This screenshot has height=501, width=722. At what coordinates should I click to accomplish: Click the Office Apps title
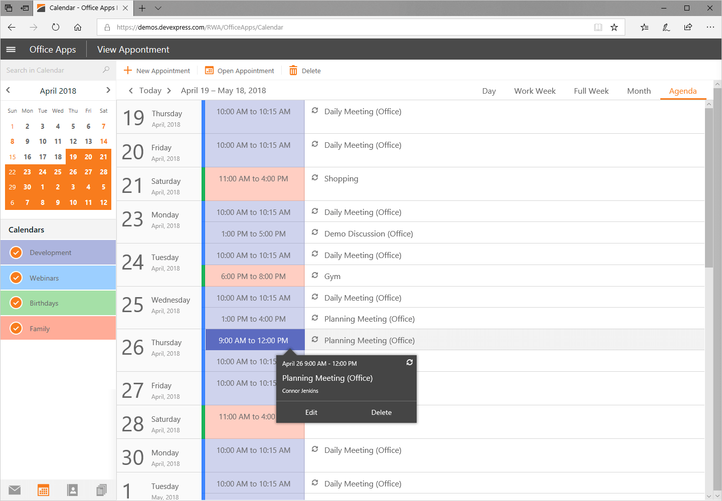[x=53, y=49]
